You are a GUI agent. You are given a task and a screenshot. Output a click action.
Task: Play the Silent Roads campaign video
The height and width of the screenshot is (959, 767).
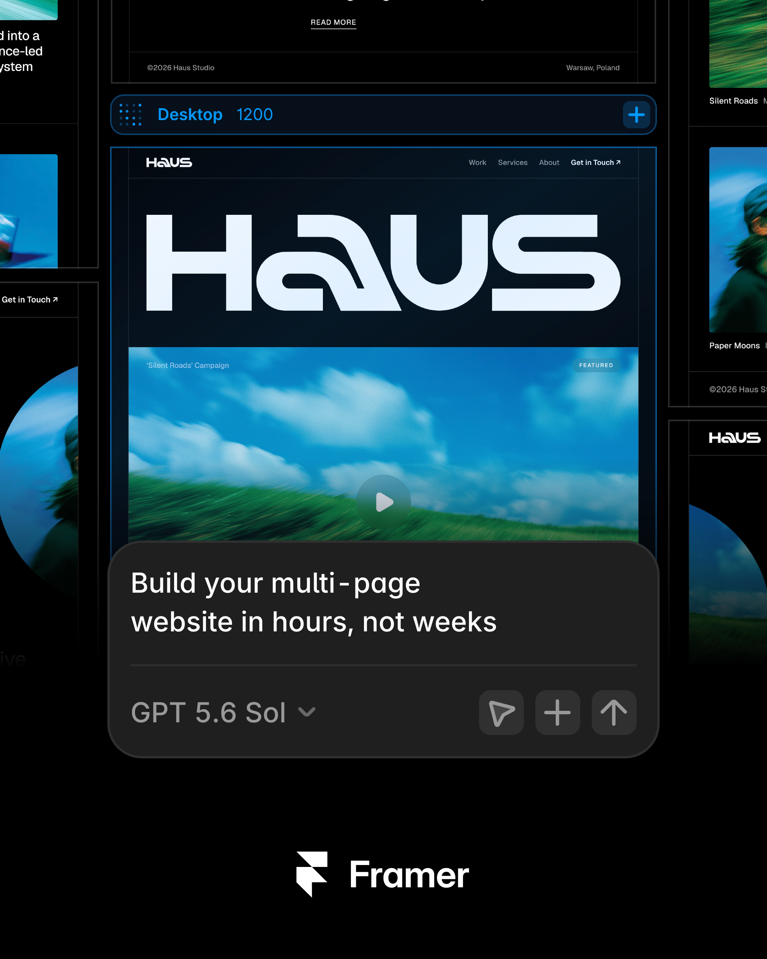pyautogui.click(x=384, y=502)
